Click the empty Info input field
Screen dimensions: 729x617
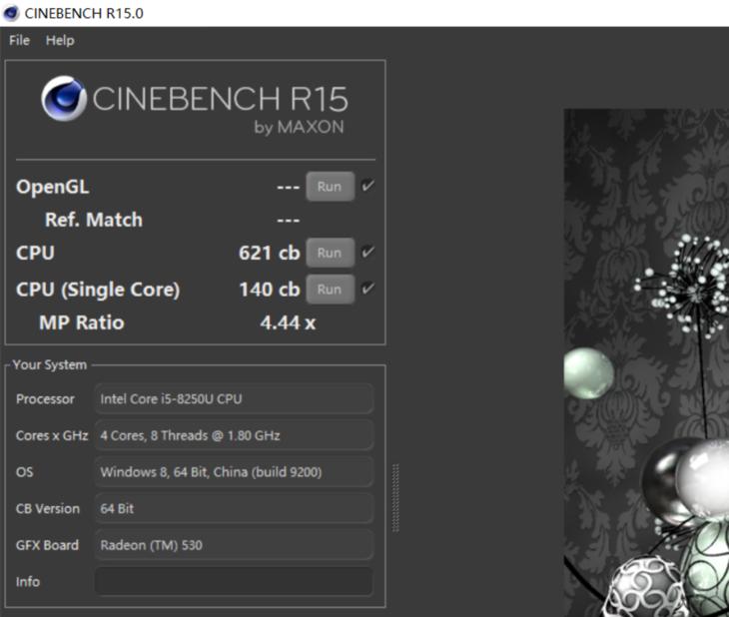(x=234, y=581)
